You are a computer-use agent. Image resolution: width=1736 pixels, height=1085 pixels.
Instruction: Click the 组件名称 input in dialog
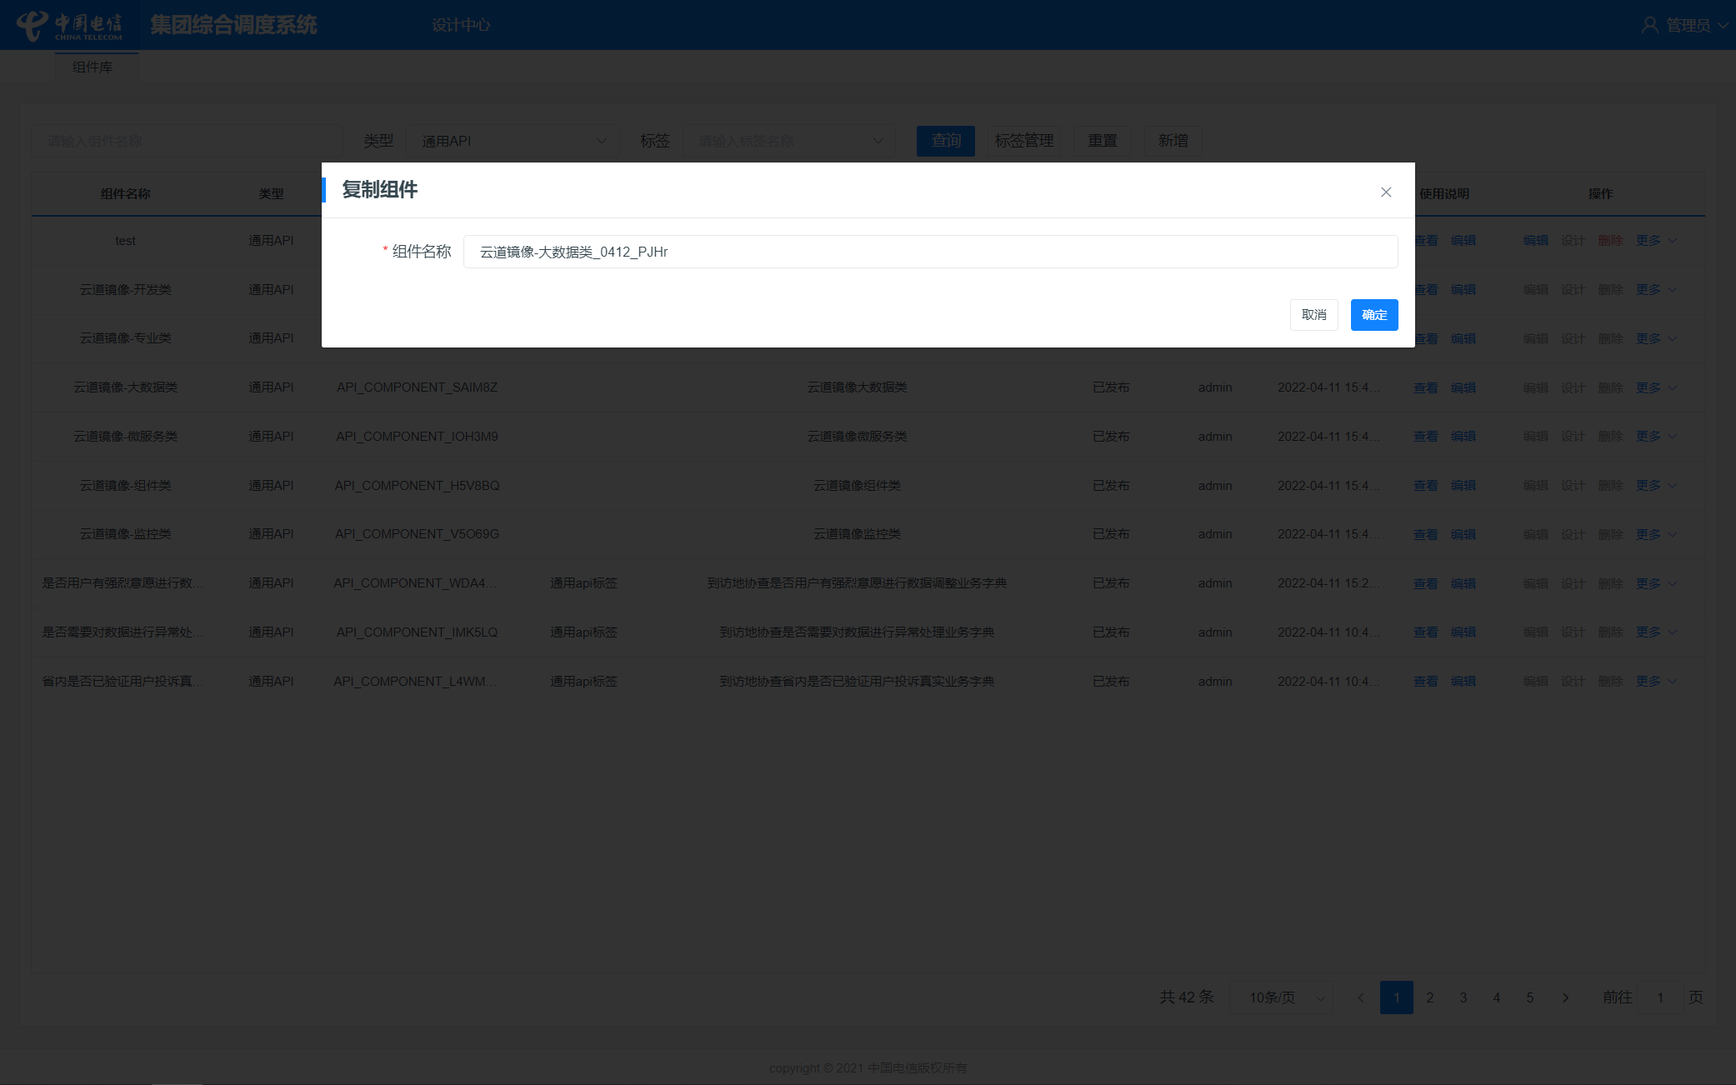pyautogui.click(x=929, y=252)
